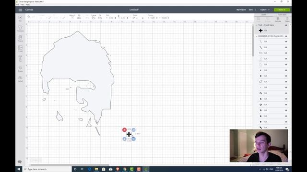Click the fill color swatch in toolbar
Viewport: 307px width, 172px height.
click(64, 18)
